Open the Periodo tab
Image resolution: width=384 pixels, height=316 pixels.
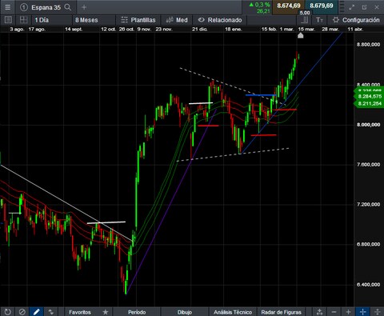137,312
